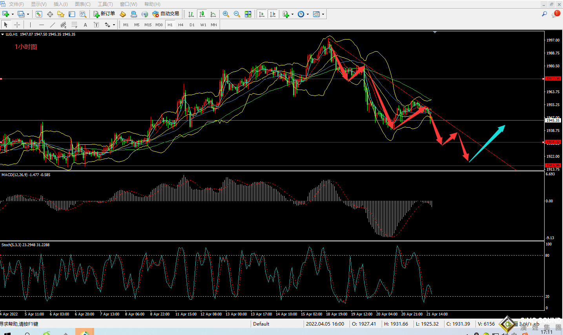Draw a trendline with the line tool
563x335 pixels.
pos(52,25)
